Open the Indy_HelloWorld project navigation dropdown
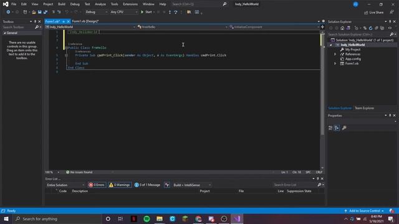The image size is (399, 224). coord(90,27)
